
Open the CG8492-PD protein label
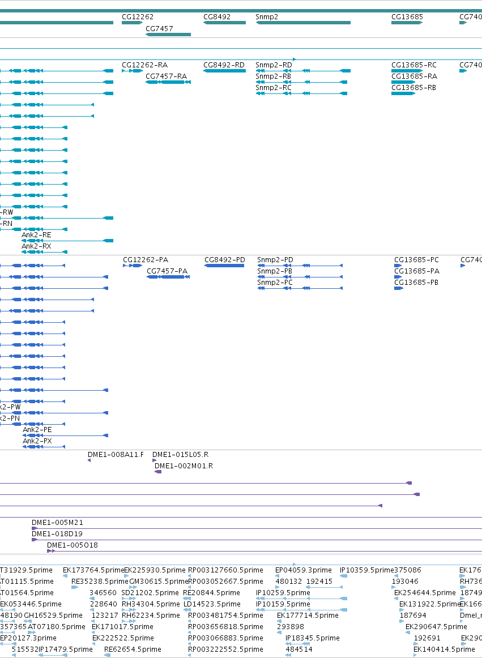pyautogui.click(x=225, y=260)
